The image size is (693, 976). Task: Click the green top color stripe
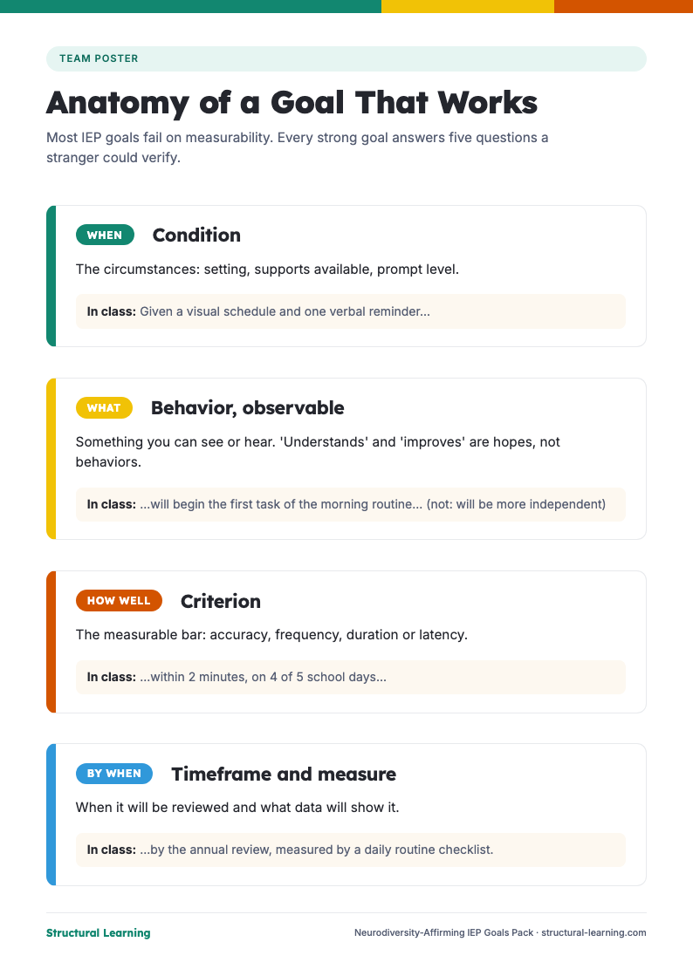point(190,6)
